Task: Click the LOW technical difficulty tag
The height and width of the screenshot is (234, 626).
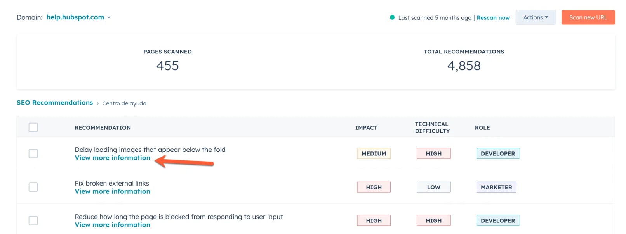Action: (x=433, y=187)
